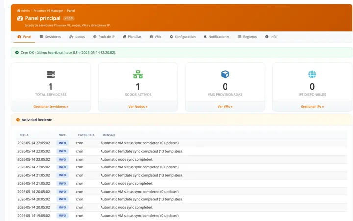Click the Actividad Reciente heading
The height and width of the screenshot is (221, 353).
[37, 120]
